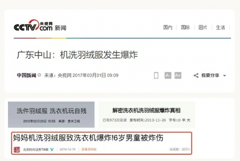Expand the 我要分享 dropdown arrow
The image size is (240, 161).
[x=224, y=76]
